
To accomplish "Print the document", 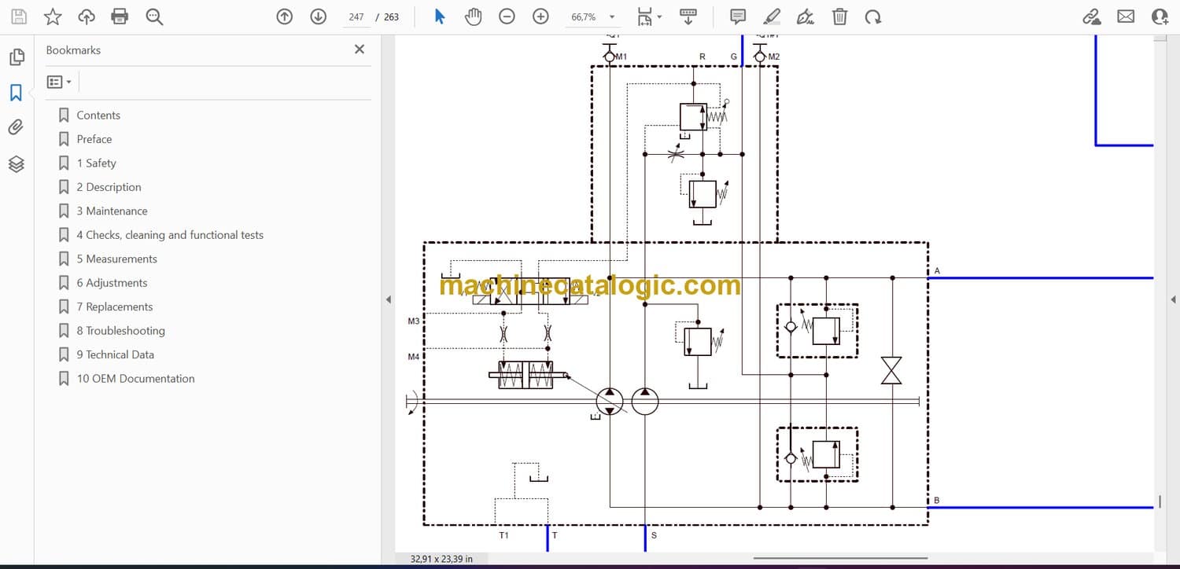I will [120, 17].
